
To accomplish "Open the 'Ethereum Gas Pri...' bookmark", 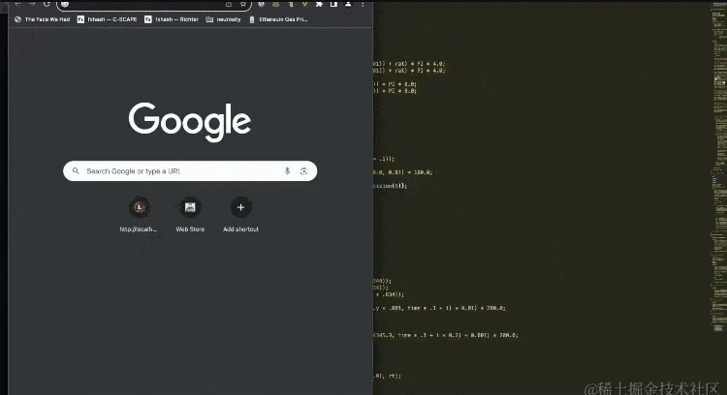I will pyautogui.click(x=278, y=19).
